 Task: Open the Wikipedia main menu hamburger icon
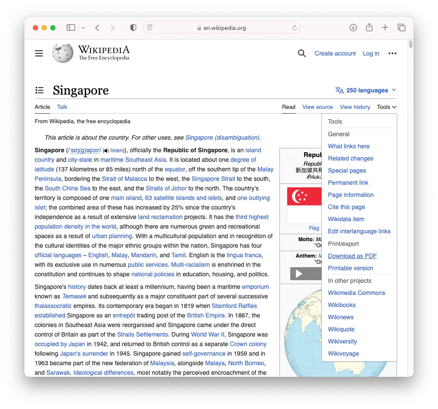point(39,53)
